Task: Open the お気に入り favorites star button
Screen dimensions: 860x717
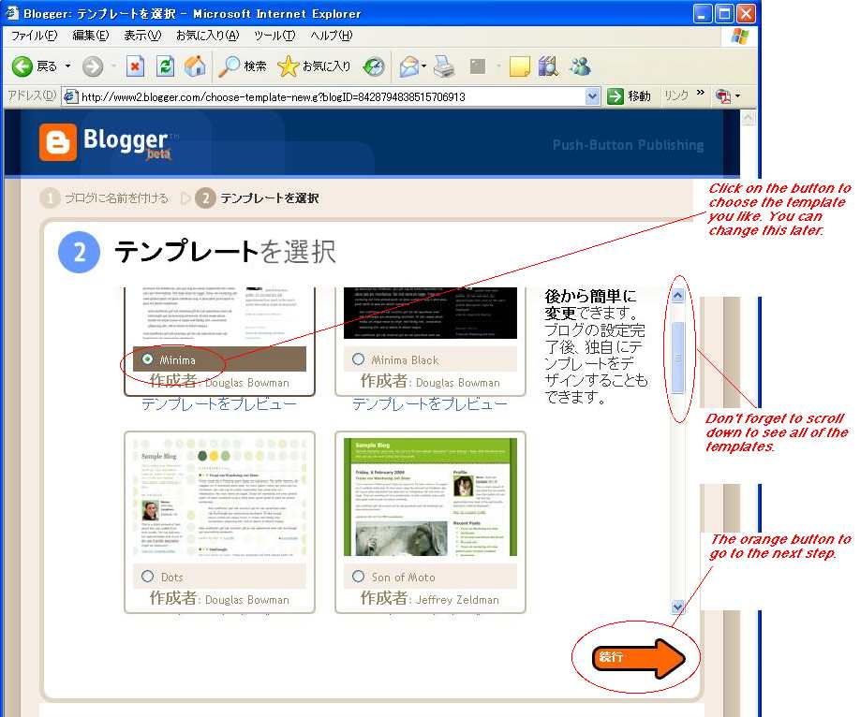Action: coord(314,66)
